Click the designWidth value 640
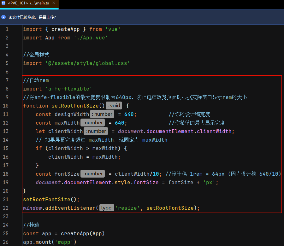Screen dimensions: 284x246 pos(129,114)
